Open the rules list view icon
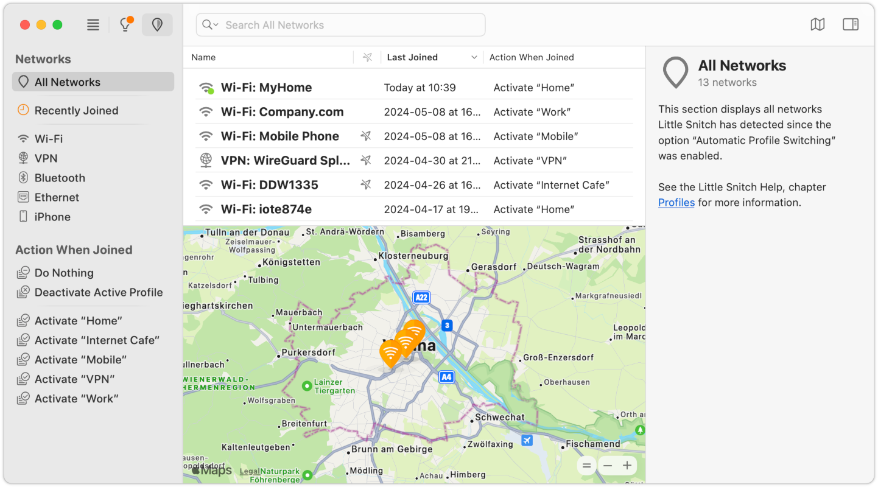This screenshot has height=487, width=878. pos(93,25)
